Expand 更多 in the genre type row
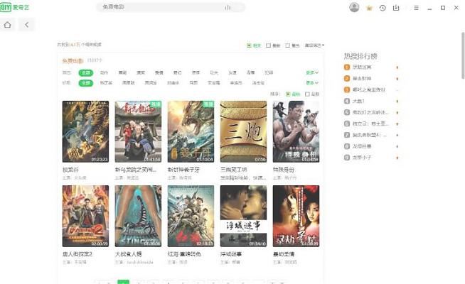 311,72
